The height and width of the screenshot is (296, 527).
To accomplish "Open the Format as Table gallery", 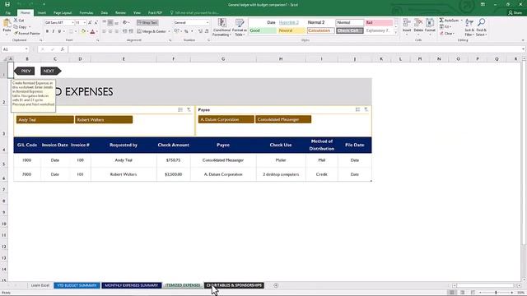I will pos(240,27).
